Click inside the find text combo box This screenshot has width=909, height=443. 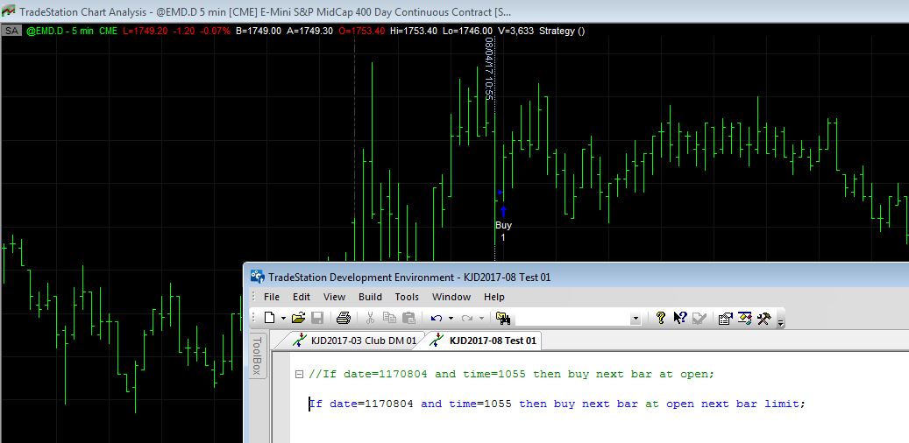[x=572, y=318]
